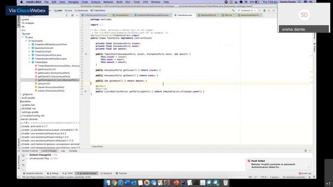The height and width of the screenshot is (187, 333).
Task: Click the QuerybyAccount class icon in the tree
Action: click(33, 48)
